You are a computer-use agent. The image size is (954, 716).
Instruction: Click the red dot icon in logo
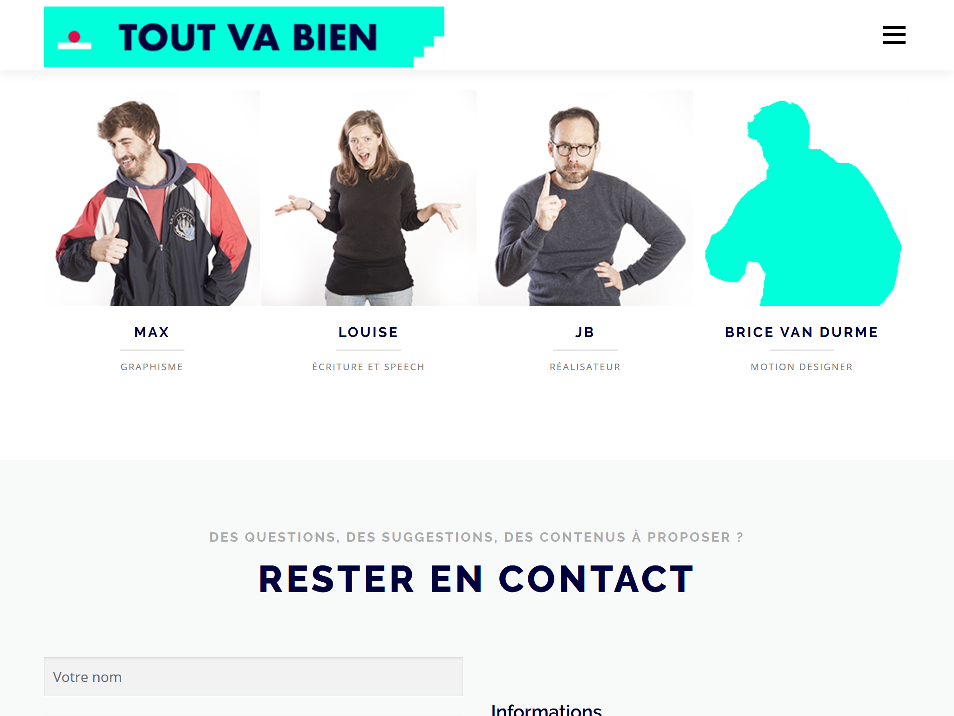click(74, 37)
